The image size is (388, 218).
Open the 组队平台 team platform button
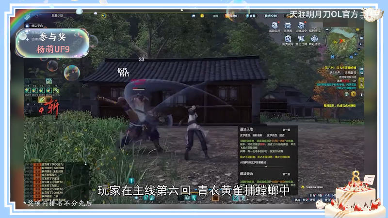[34, 26]
